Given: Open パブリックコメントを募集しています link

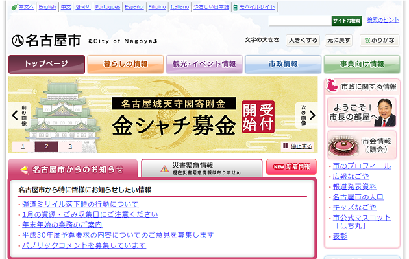Looking at the screenshot, I should tap(84, 245).
